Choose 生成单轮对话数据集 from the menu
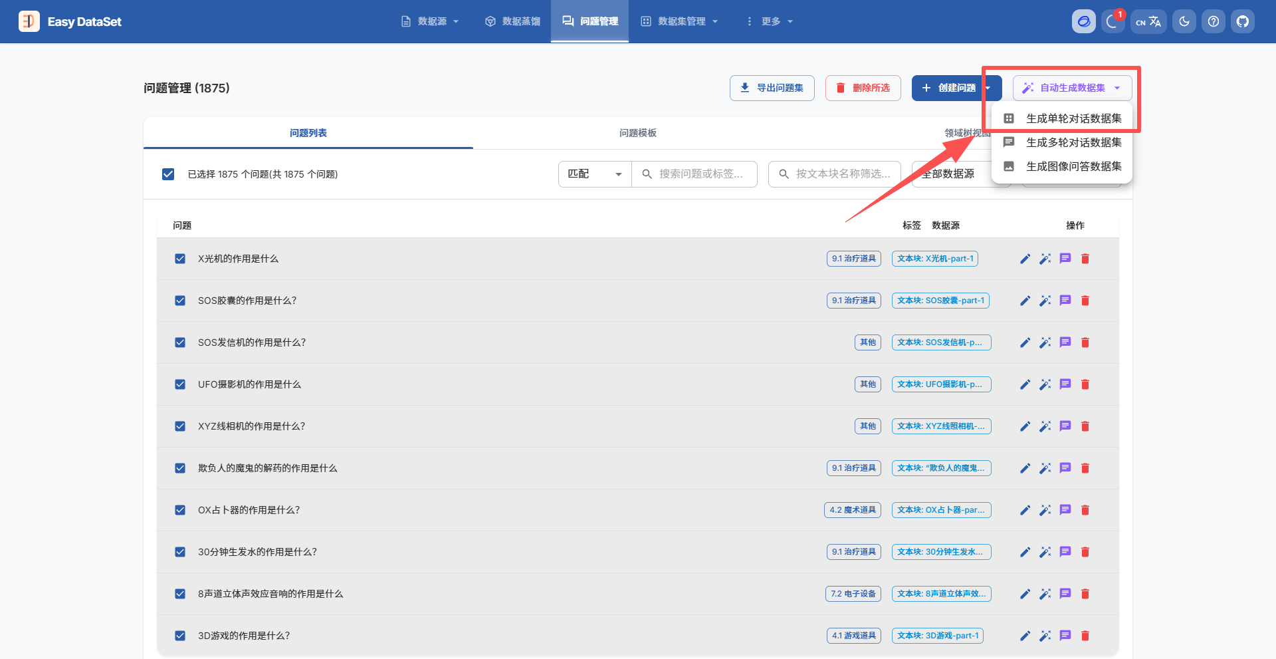 click(1062, 118)
